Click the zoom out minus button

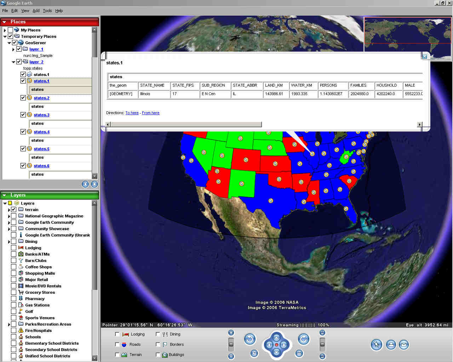click(231, 356)
